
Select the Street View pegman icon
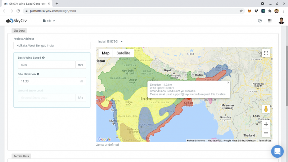coord(266,109)
